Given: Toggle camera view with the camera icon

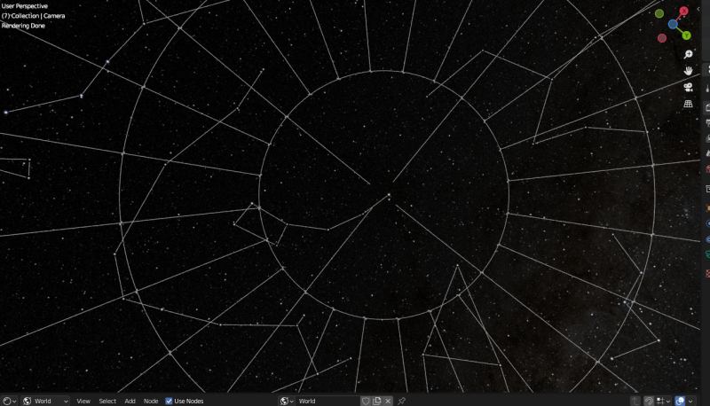Looking at the screenshot, I should (x=688, y=87).
